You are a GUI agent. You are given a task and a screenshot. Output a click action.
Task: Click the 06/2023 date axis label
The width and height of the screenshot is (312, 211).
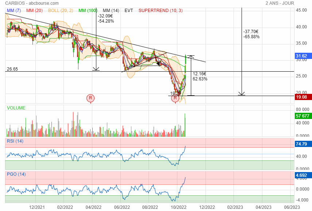[x=292, y=207]
